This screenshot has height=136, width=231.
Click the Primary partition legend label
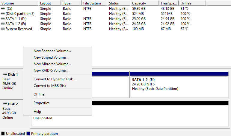pyautogui.click(x=44, y=134)
